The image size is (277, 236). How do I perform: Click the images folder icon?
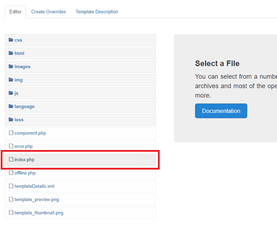coord(11,66)
